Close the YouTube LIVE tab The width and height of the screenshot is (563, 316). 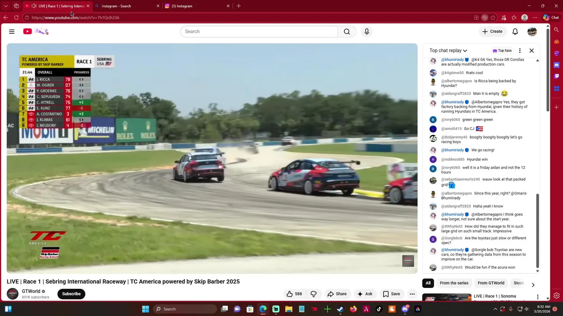point(88,6)
